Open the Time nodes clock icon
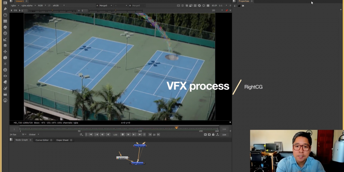This screenshot has width=344, height=172. (x=5, y=15)
